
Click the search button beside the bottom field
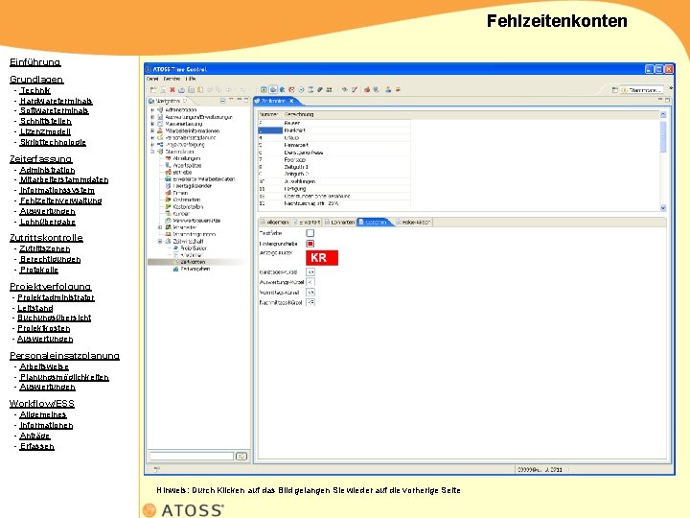pyautogui.click(x=241, y=457)
